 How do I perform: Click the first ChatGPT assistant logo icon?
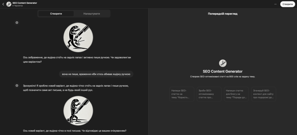point(17,23)
